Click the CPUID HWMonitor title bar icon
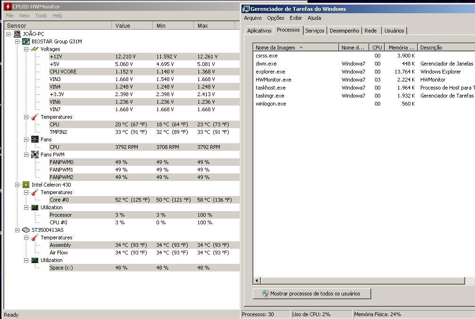This screenshot has height=319, width=475. [8, 6]
